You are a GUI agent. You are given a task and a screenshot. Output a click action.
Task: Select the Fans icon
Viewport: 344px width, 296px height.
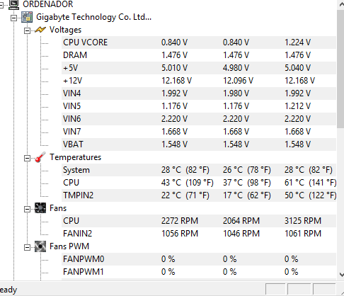(x=40, y=208)
